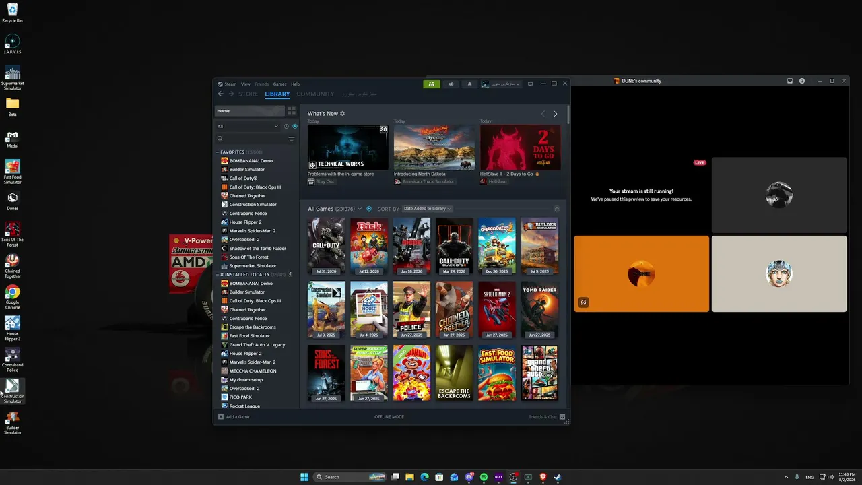This screenshot has height=485, width=862.
Task: Click the Add a Game link
Action: [x=238, y=417]
